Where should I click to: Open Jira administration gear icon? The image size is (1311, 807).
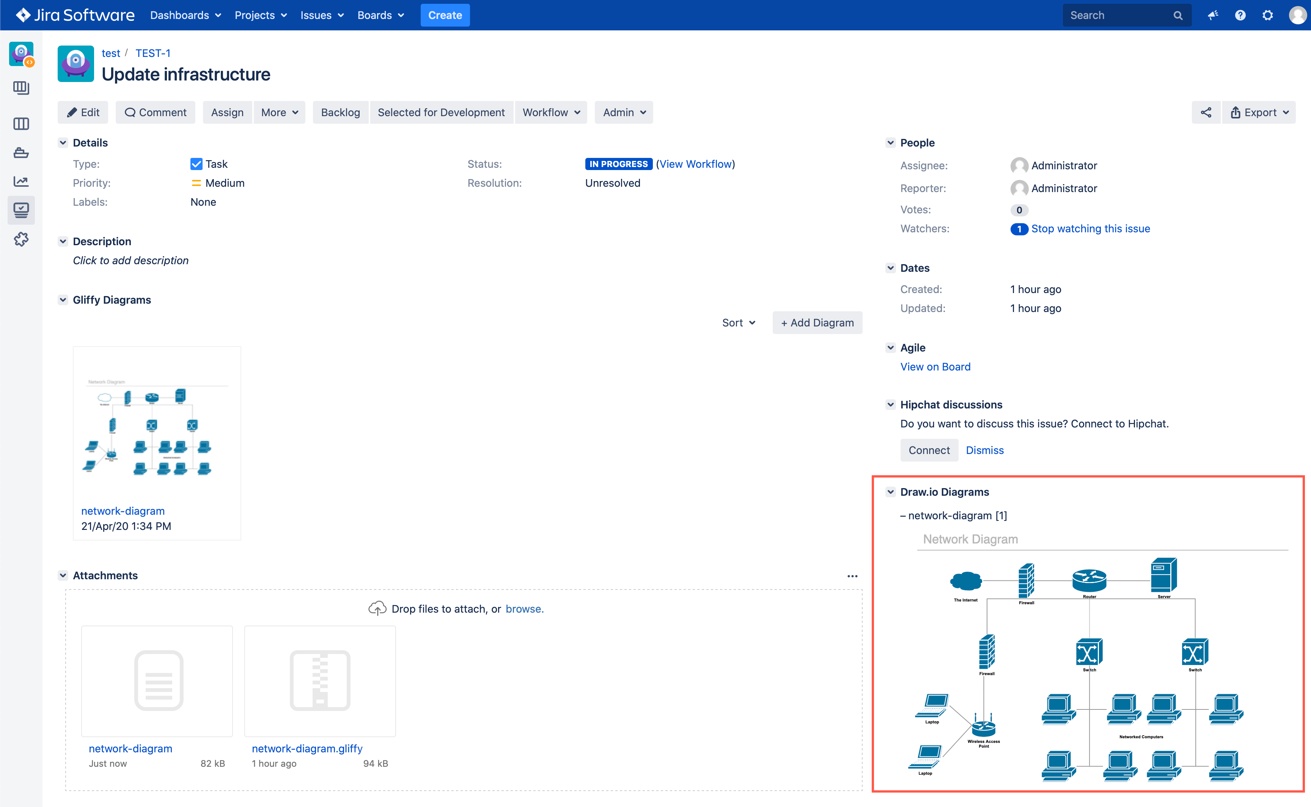1268,15
